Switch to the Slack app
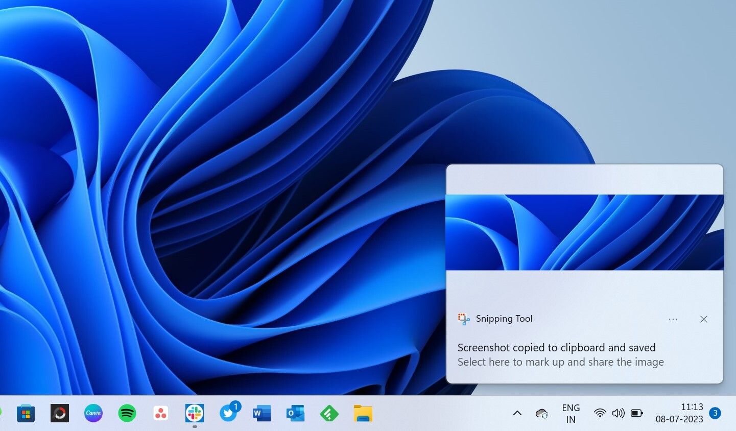Image resolution: width=736 pixels, height=431 pixels. pyautogui.click(x=195, y=413)
